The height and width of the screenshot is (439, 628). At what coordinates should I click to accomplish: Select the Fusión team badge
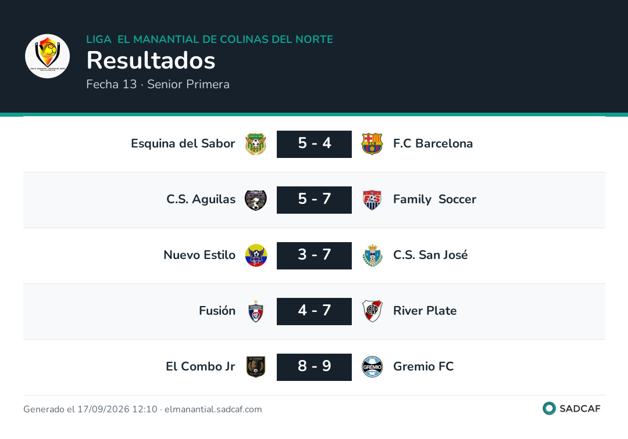(255, 311)
